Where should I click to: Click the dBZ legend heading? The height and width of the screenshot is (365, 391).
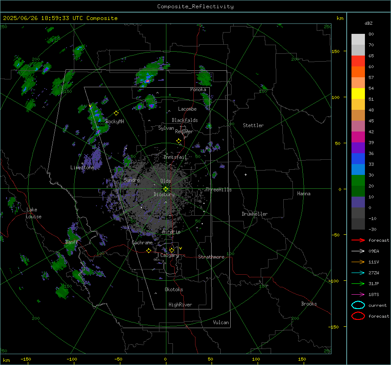[368, 23]
